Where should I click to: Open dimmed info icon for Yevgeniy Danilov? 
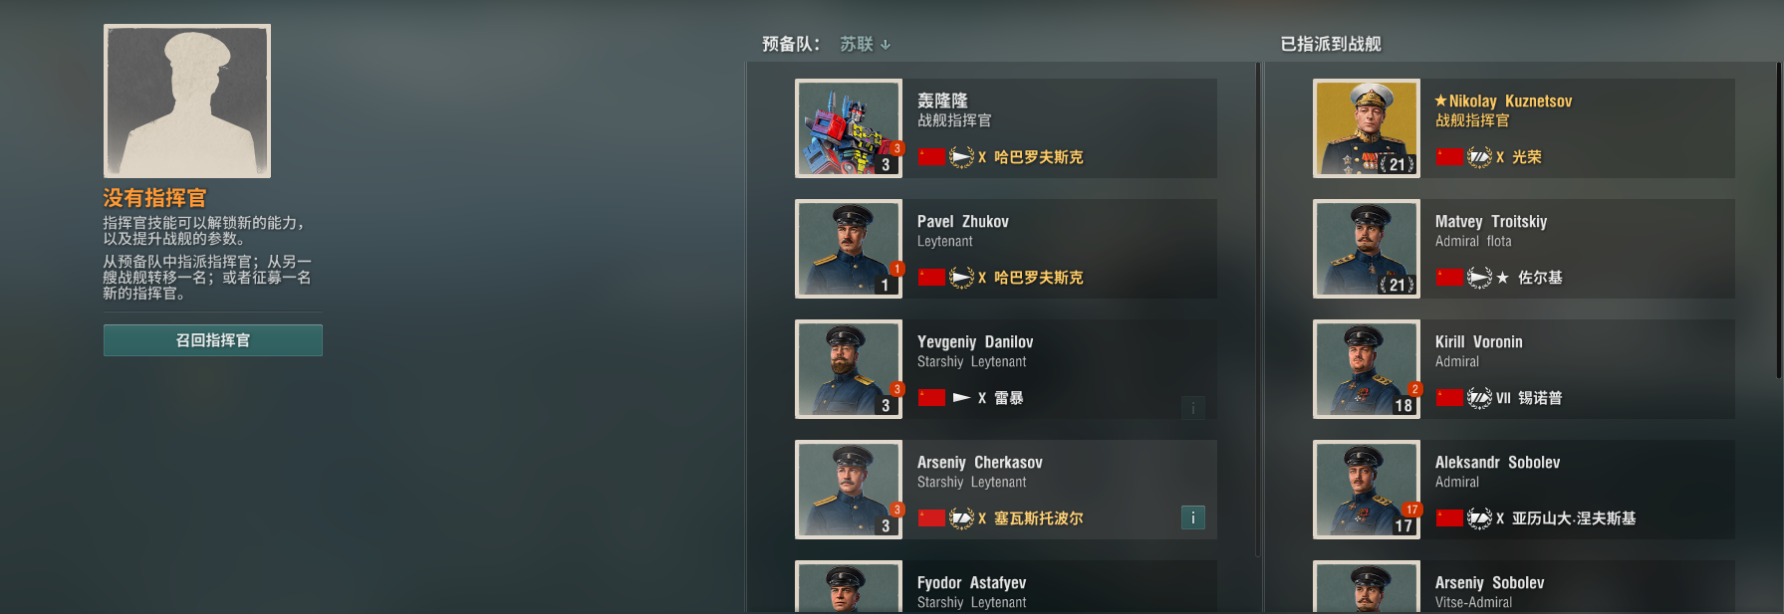click(1192, 407)
